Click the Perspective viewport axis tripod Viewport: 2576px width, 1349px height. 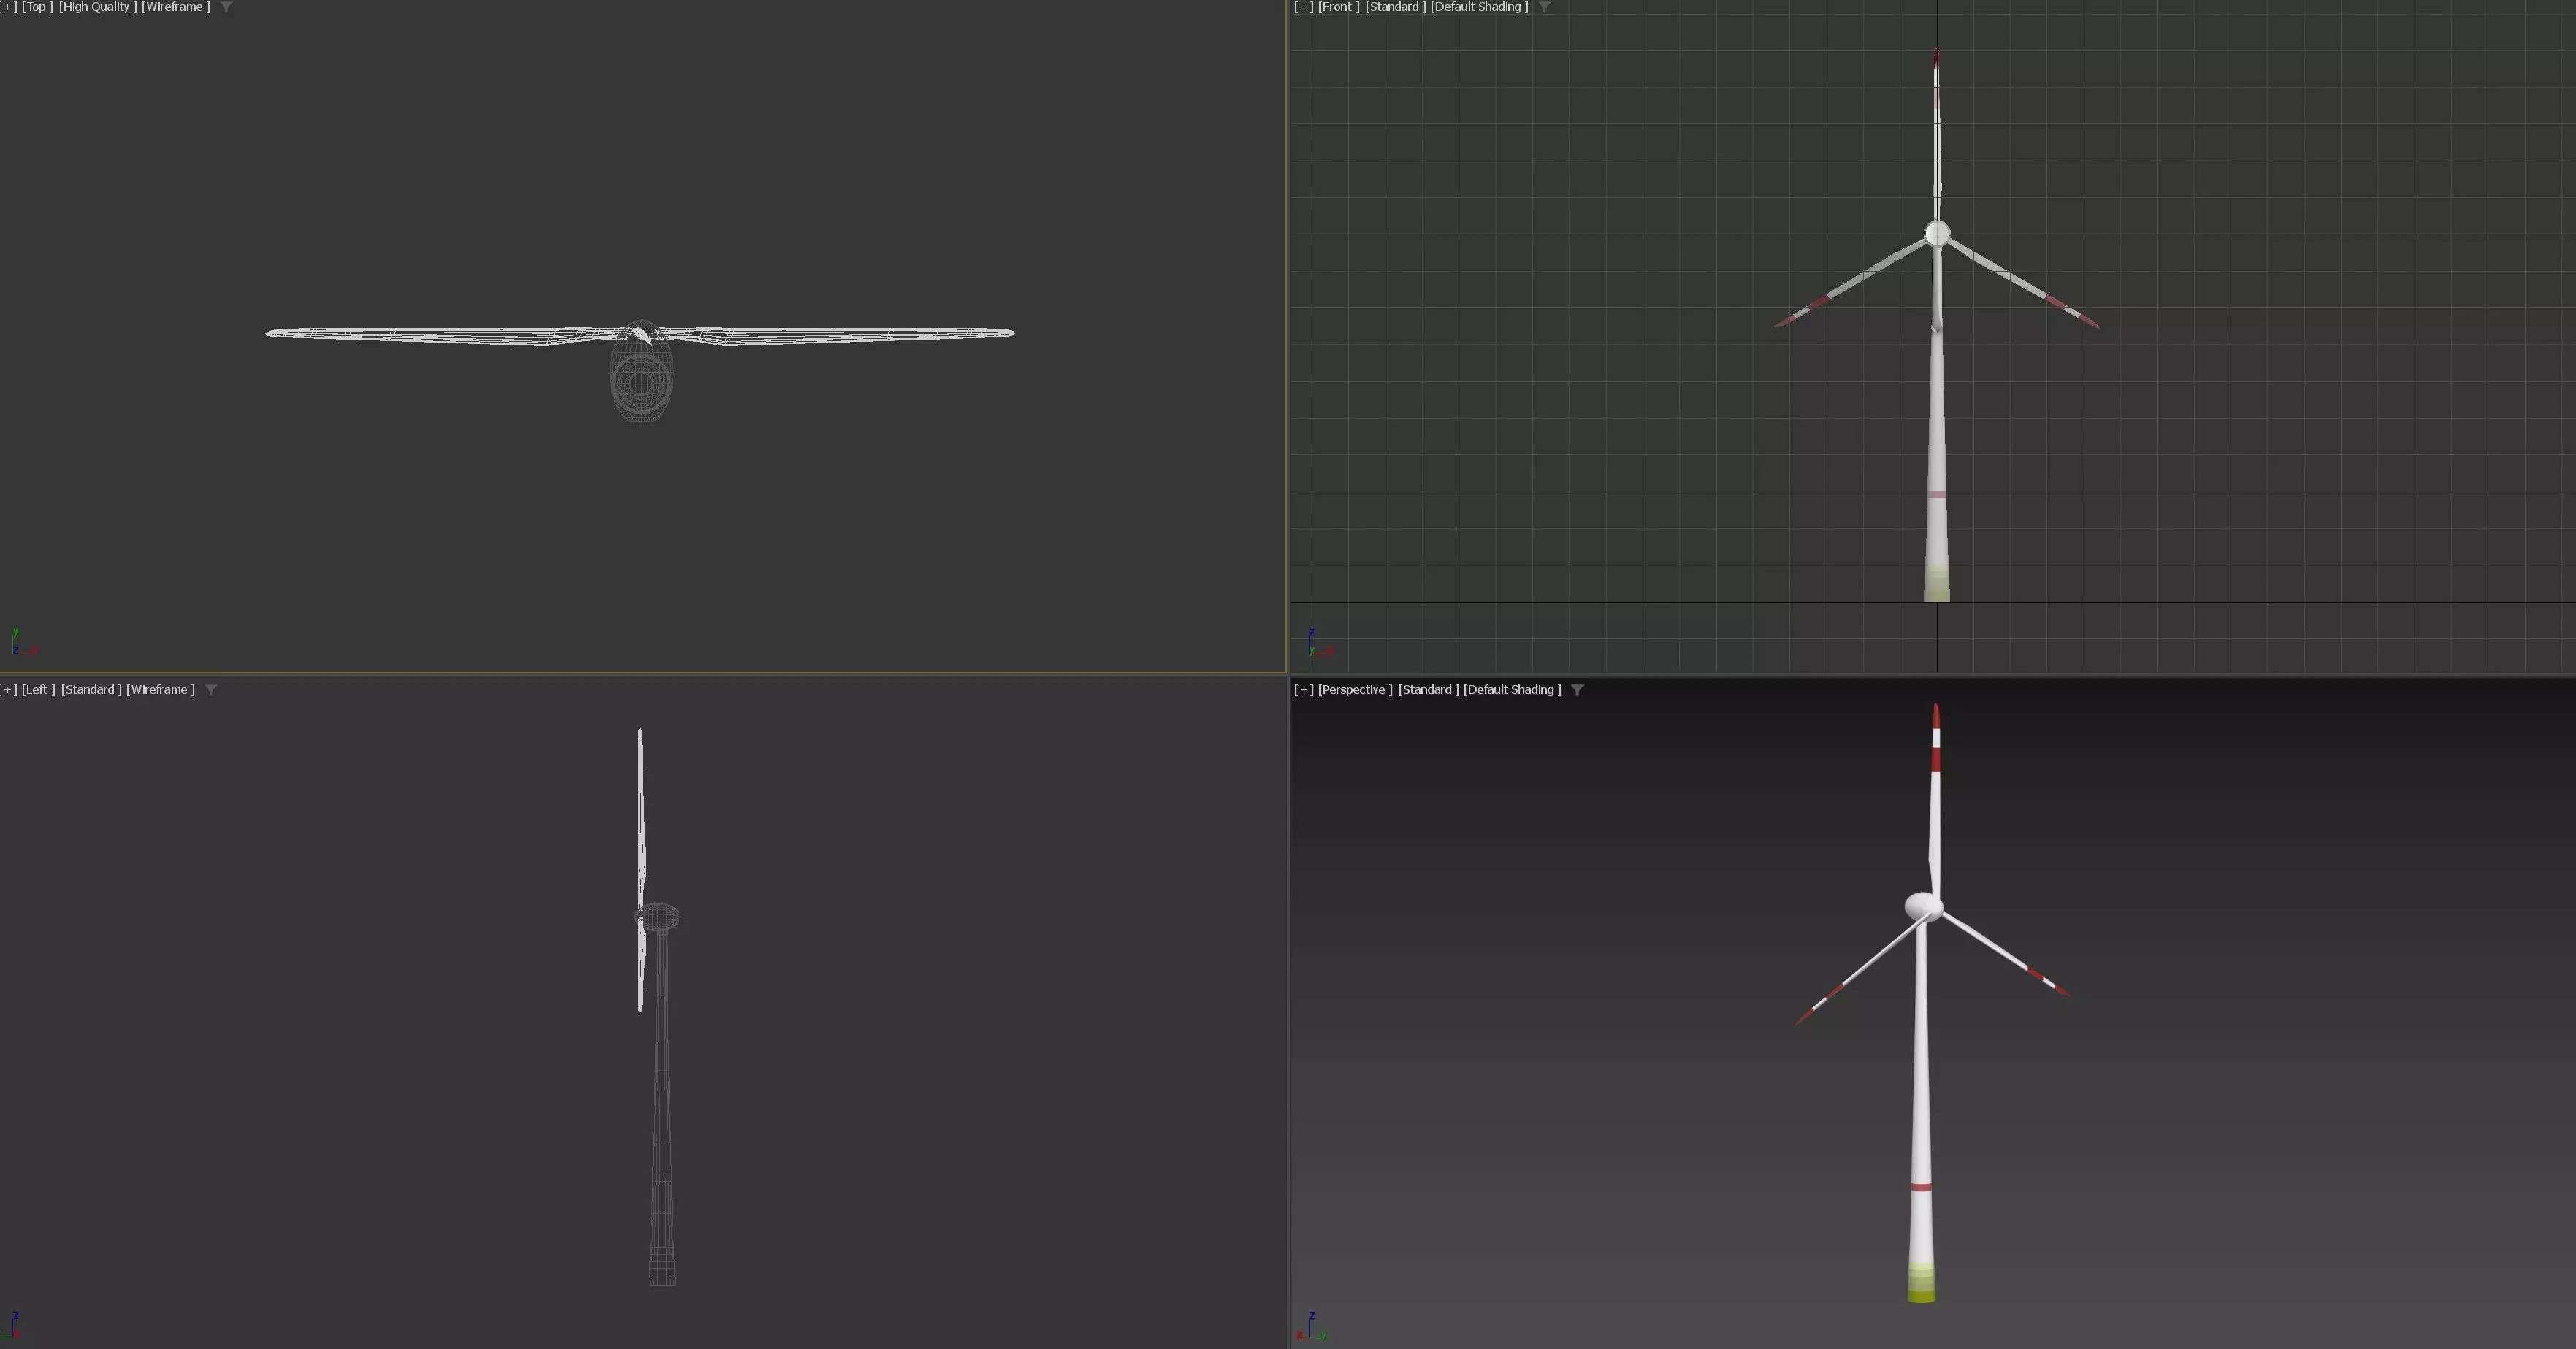[x=1311, y=1327]
